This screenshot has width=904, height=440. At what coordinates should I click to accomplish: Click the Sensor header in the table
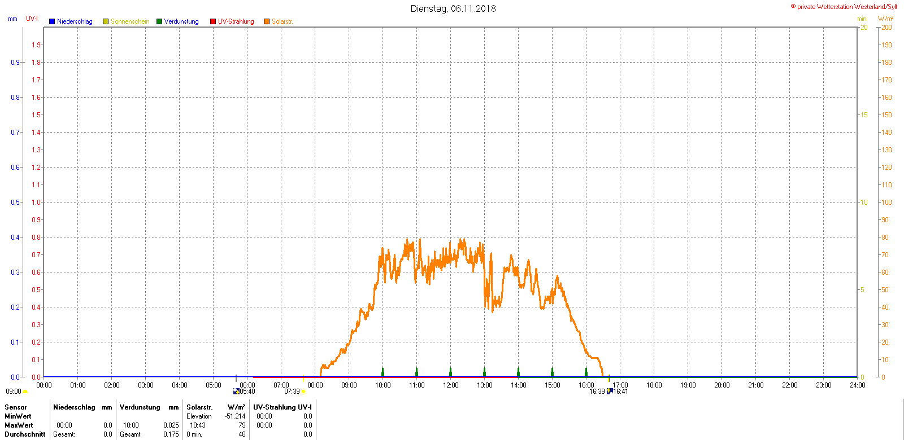pyautogui.click(x=16, y=407)
